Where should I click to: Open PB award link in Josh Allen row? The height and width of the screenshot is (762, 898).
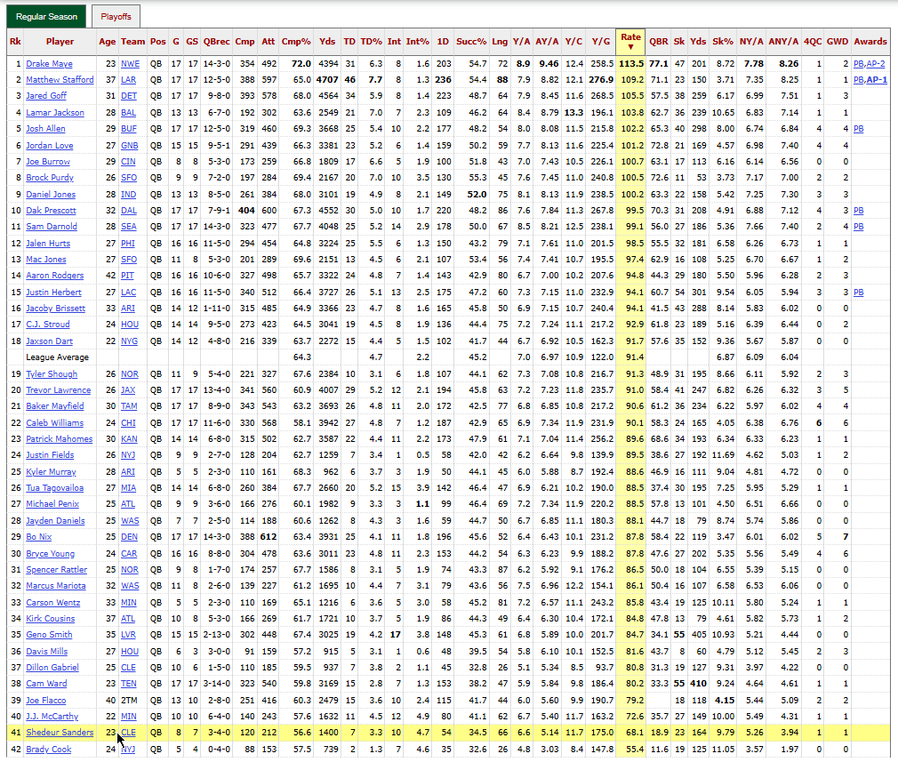click(x=859, y=128)
